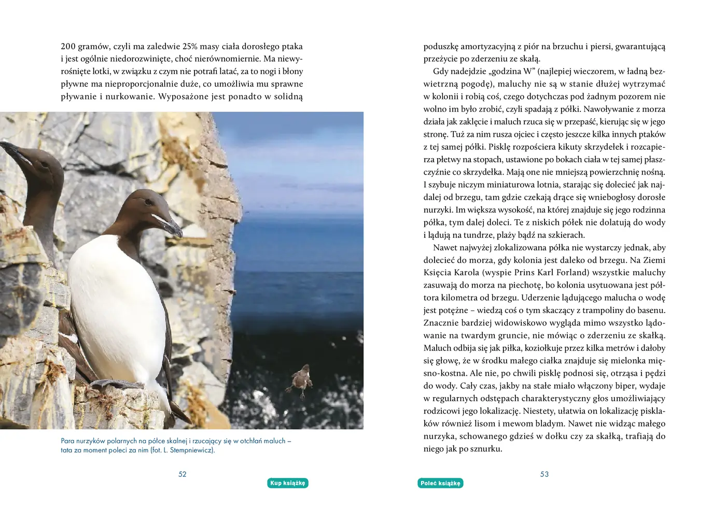Screen dimensions: 726x508
Task: Click page number 52
Action: pyautogui.click(x=183, y=474)
